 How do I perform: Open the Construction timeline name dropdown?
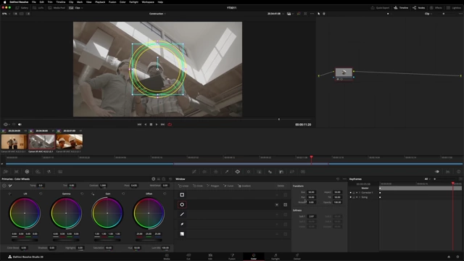click(157, 14)
